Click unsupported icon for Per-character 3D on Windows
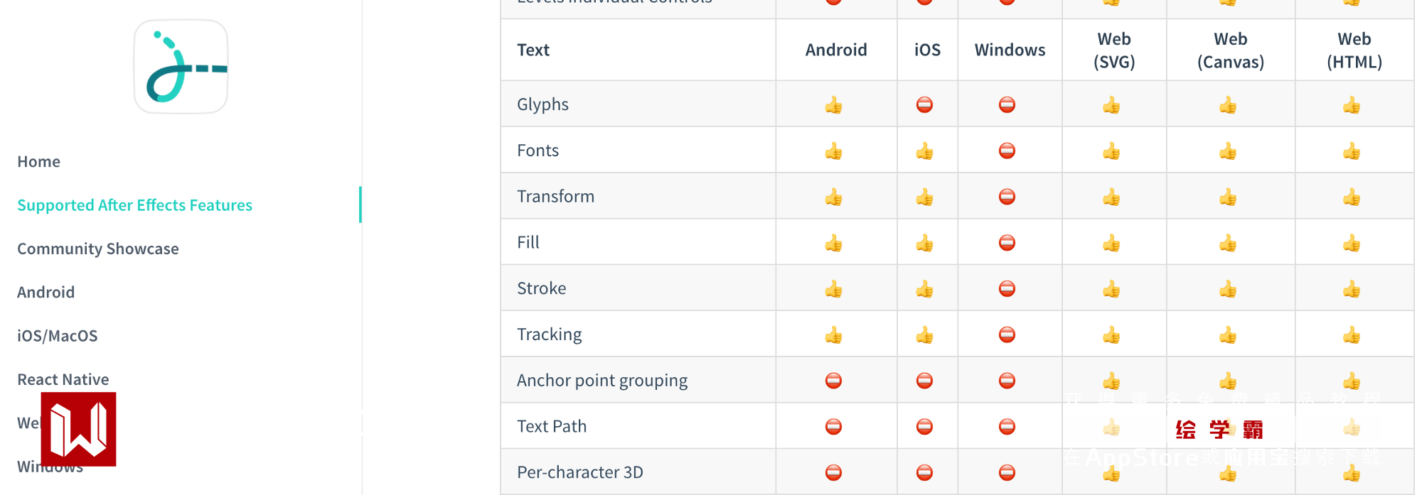This screenshot has width=1422, height=495. (1007, 472)
